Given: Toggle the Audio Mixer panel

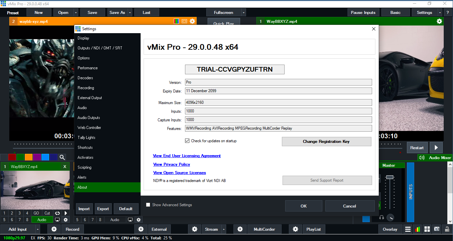Looking at the screenshot, I should tap(435, 158).
